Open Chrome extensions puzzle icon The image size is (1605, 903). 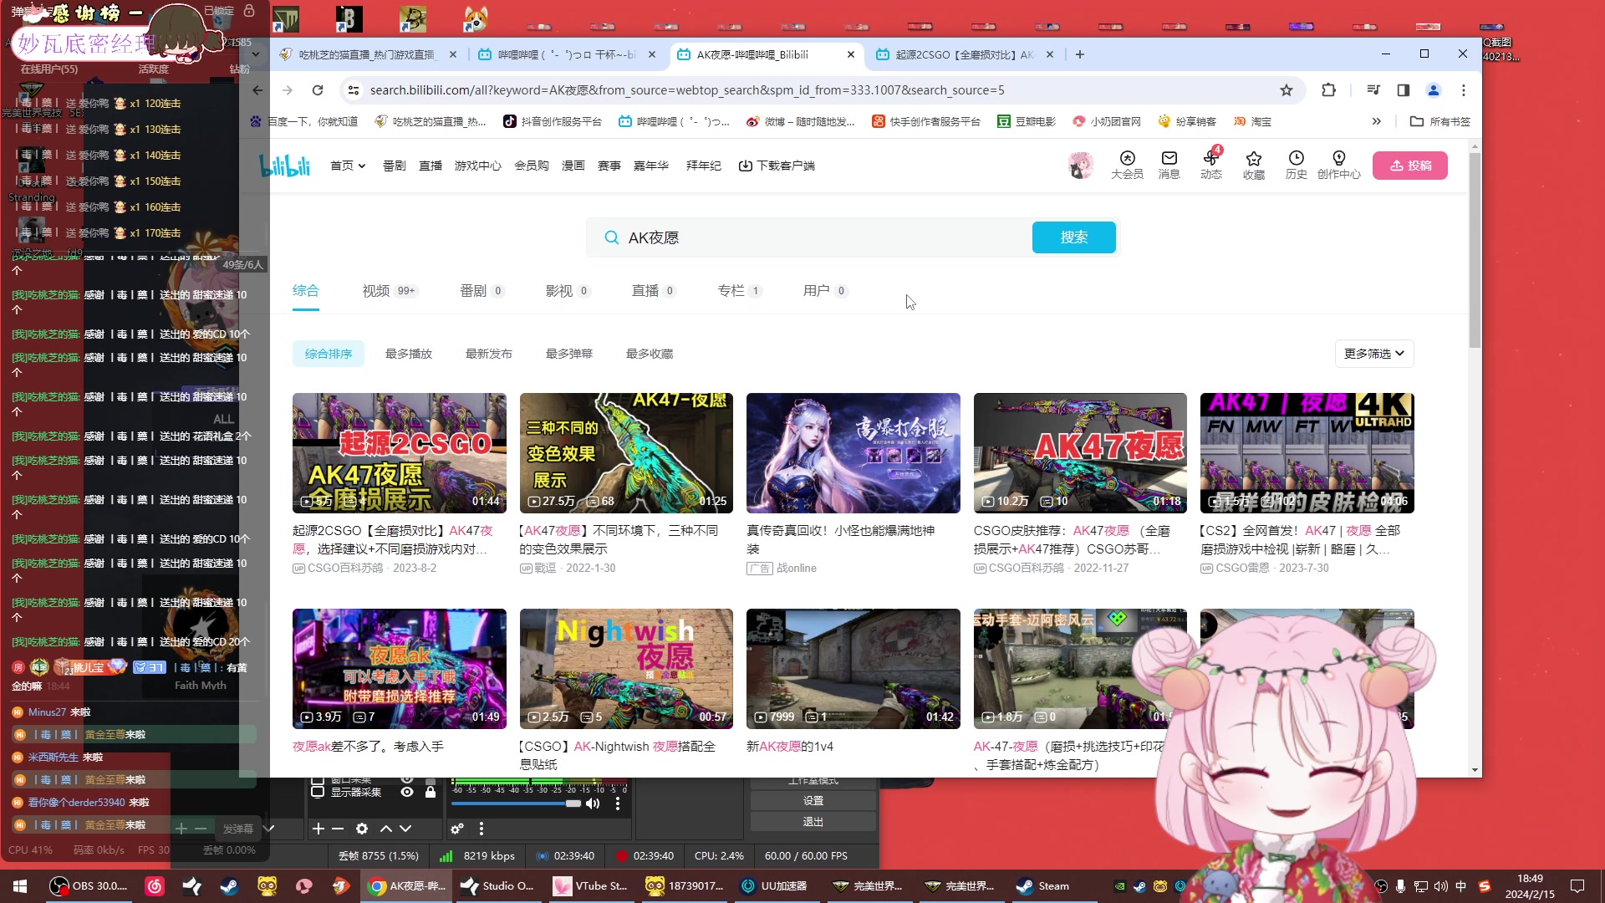click(x=1328, y=90)
